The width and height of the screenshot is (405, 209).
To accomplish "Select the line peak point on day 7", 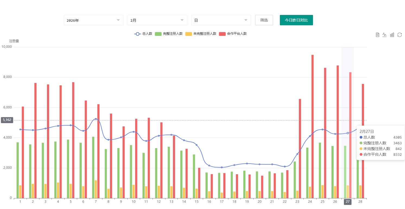I will pos(96,119).
